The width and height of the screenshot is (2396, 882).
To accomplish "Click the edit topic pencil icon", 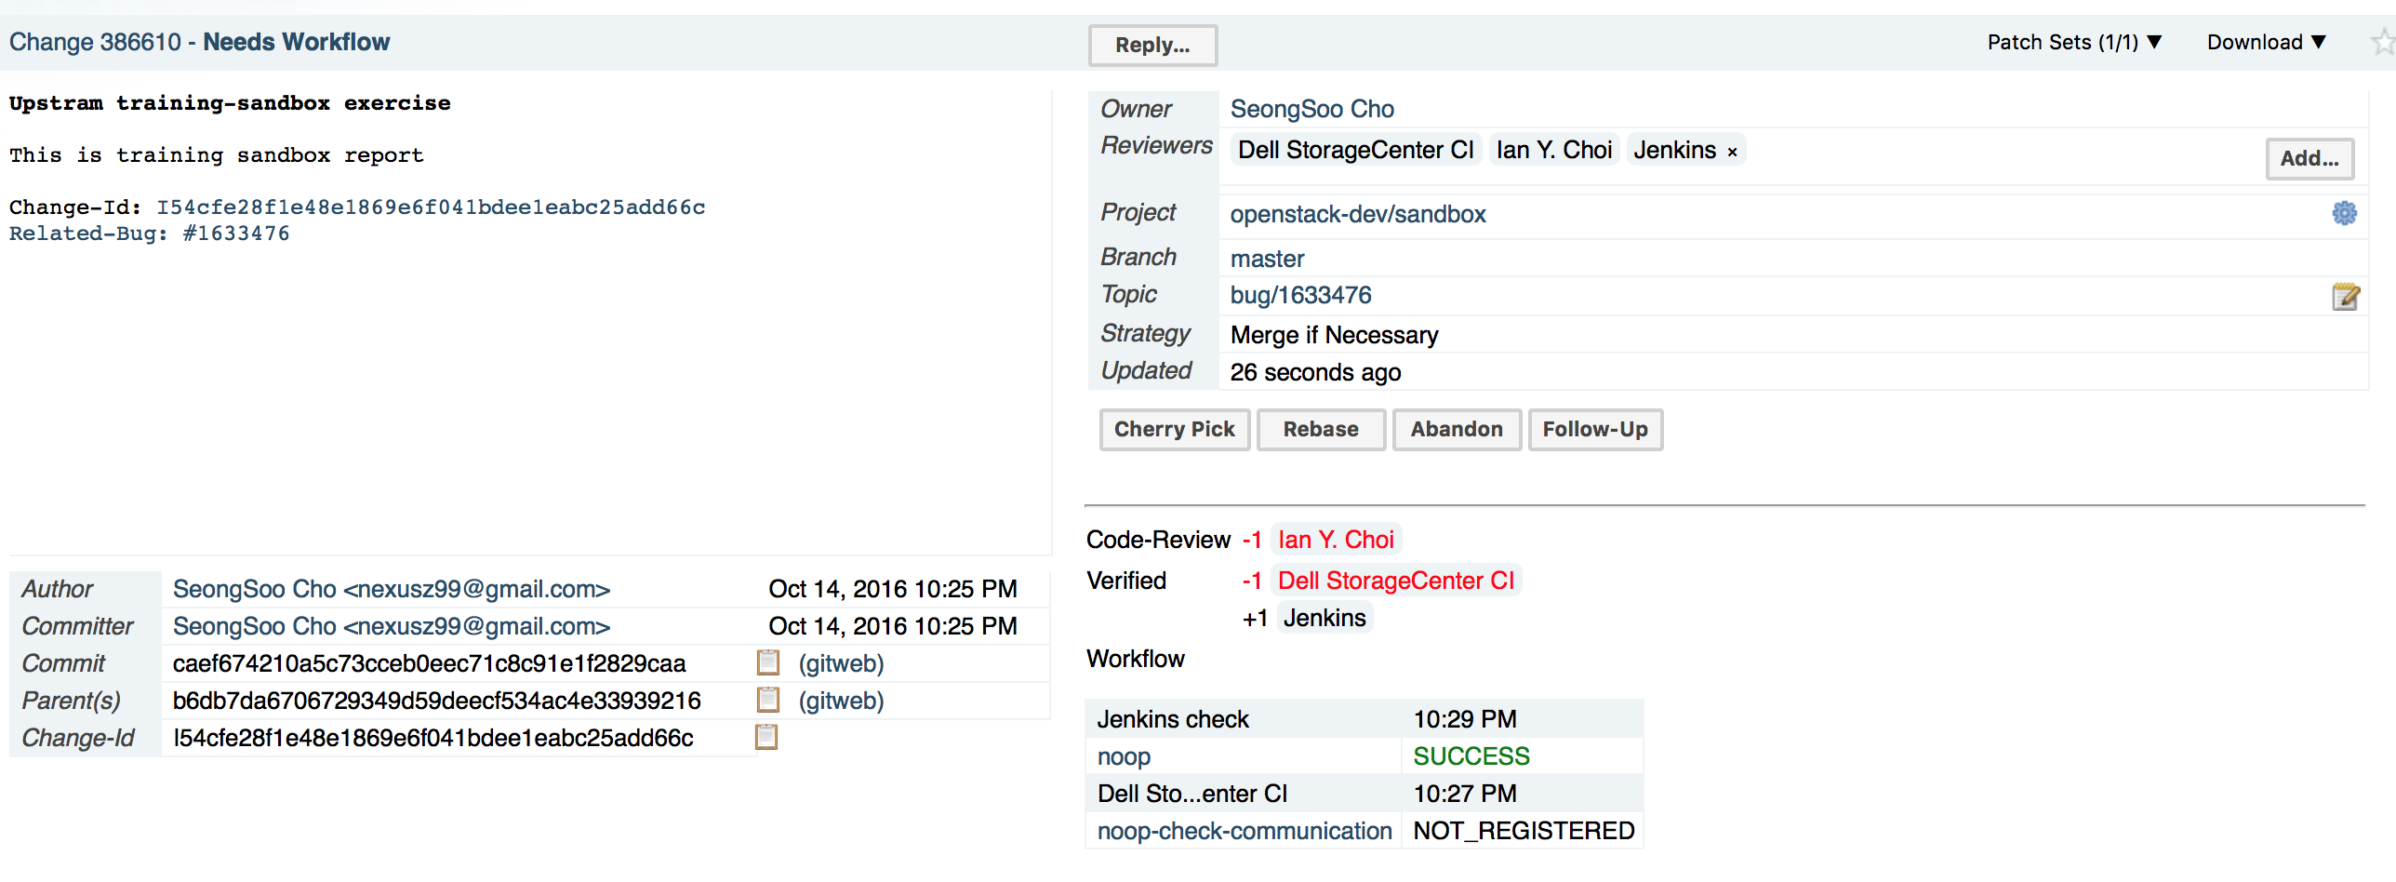I will click(x=2345, y=297).
